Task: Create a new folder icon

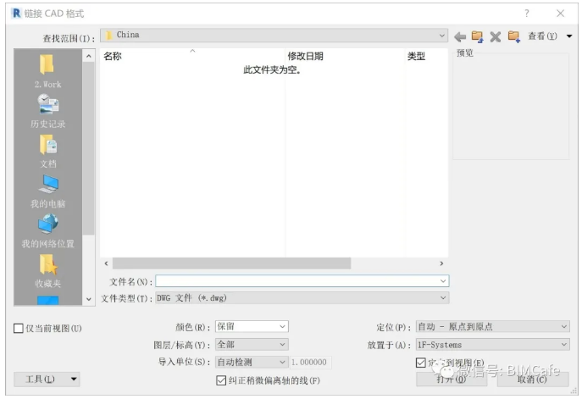Action: point(513,36)
